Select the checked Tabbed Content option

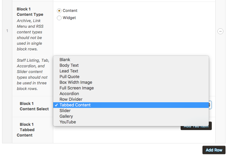[131, 105]
